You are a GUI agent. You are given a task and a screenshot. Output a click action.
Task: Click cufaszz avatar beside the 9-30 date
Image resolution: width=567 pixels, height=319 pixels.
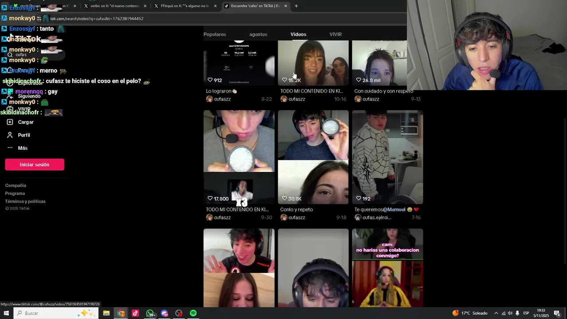(x=210, y=217)
